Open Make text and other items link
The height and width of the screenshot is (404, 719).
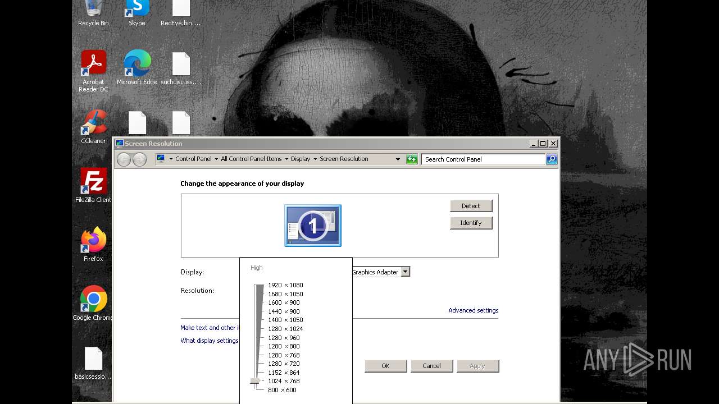click(210, 328)
